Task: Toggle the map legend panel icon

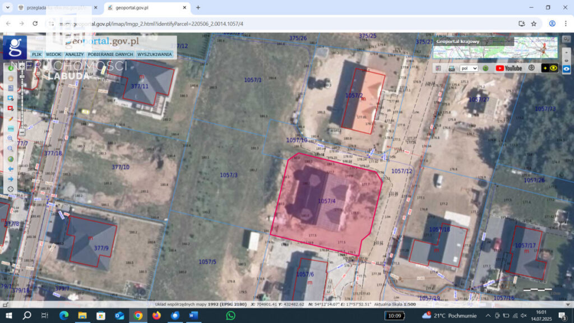Action: coord(439,68)
